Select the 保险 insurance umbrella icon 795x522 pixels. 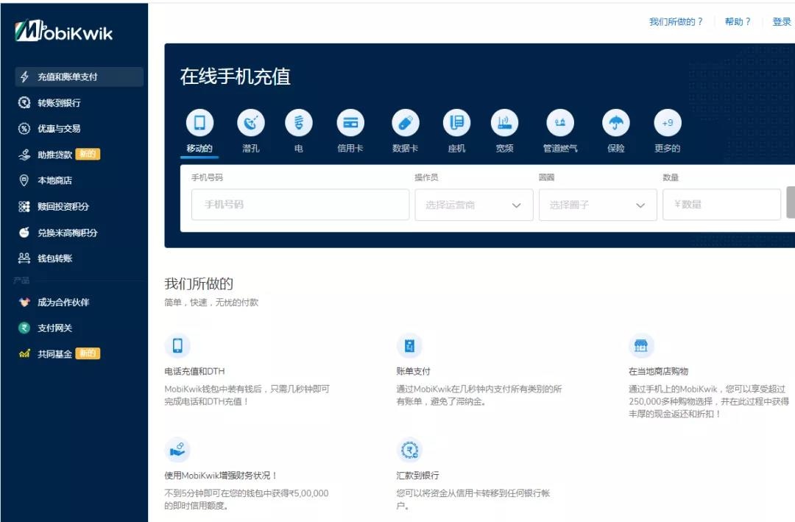pos(616,123)
